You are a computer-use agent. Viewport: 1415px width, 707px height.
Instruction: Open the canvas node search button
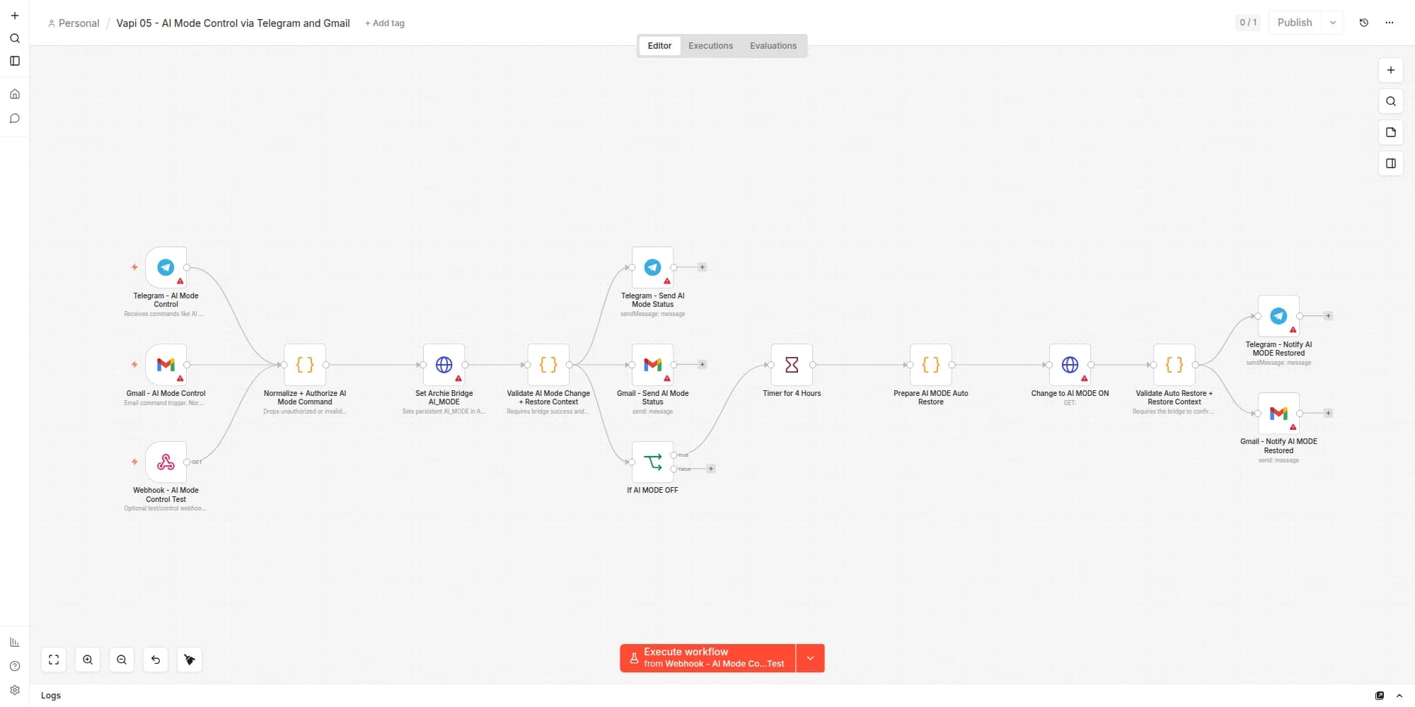(1391, 101)
